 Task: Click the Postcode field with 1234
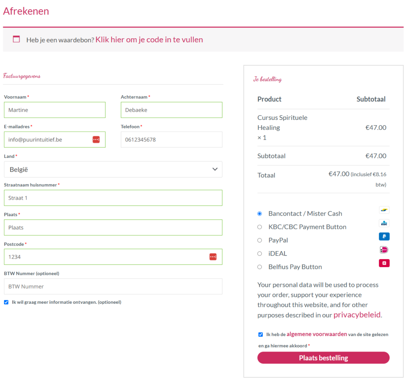pos(113,257)
